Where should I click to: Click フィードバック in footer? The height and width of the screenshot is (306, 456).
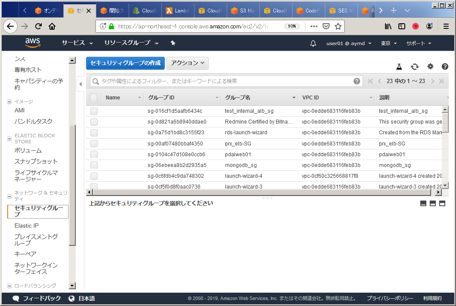(x=37, y=298)
